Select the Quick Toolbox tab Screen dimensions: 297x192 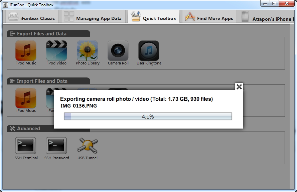click(x=154, y=17)
